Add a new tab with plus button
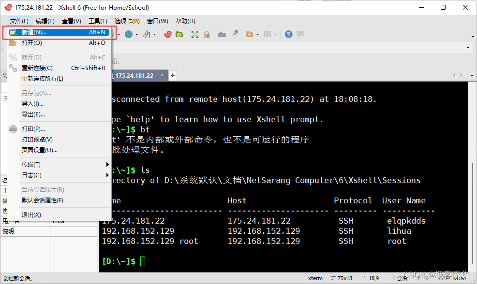Viewport: 477px width, 284px height. (173, 75)
